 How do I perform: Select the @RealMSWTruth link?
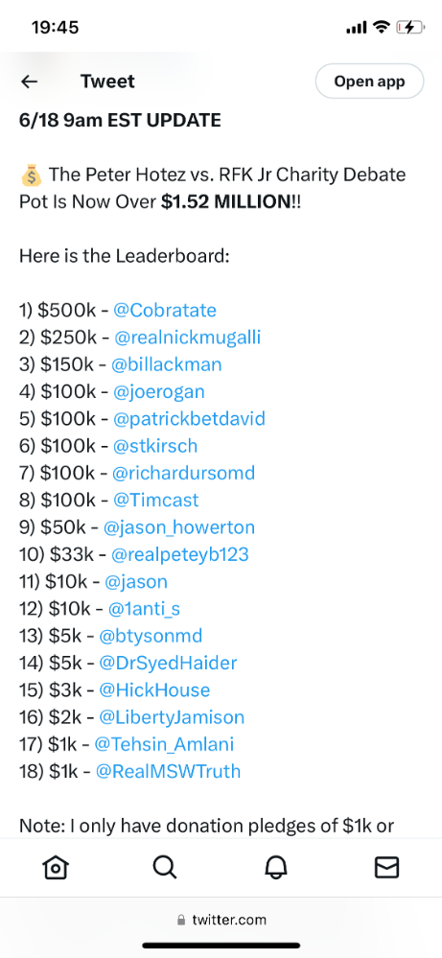169,771
